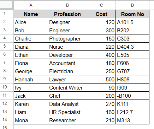Screen dimensions: 154x129
Task: Select the room cell D404.3
Action: pyautogui.click(x=132, y=47)
